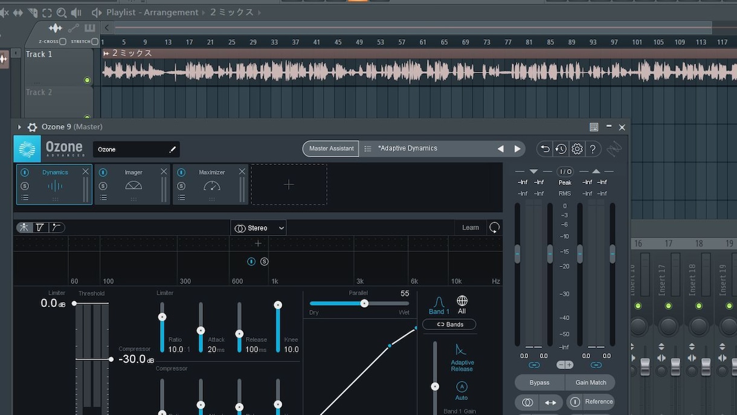Toggle Adaptive Release
Image resolution: width=737 pixels, height=415 pixels.
coord(462,356)
